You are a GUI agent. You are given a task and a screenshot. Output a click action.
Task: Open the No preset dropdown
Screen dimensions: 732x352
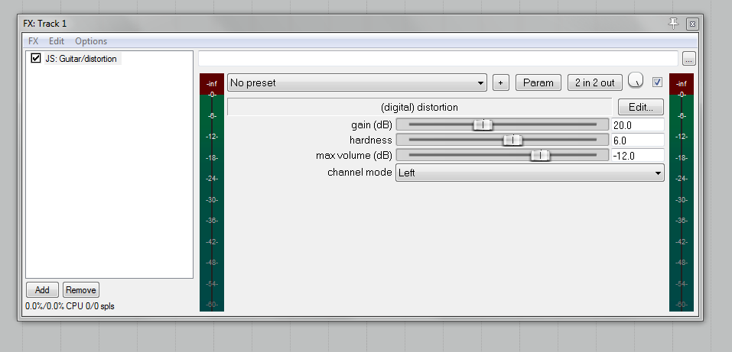point(356,82)
